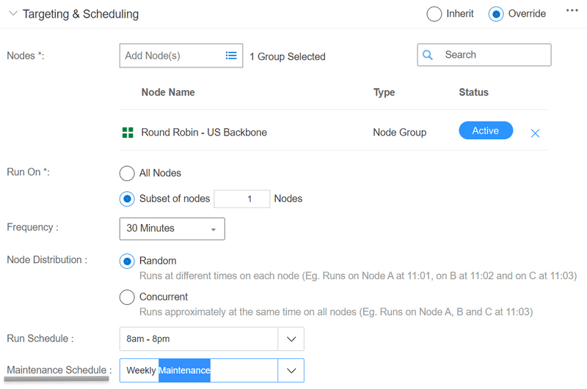The height and width of the screenshot is (389, 587).
Task: Open the three-dots more options menu
Action: [572, 11]
